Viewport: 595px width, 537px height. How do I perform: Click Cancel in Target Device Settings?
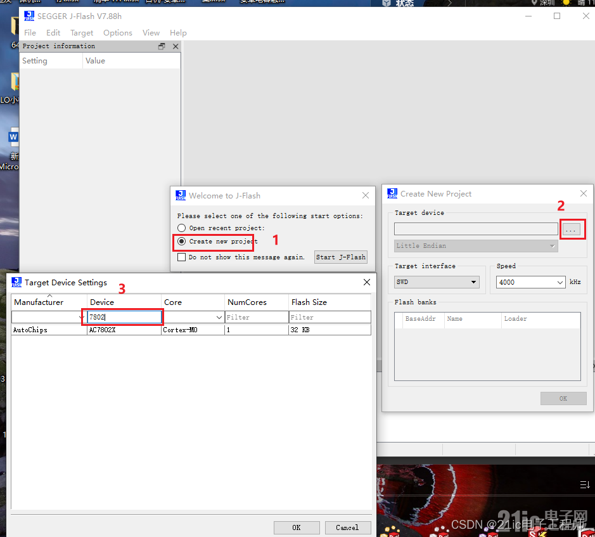tap(348, 527)
